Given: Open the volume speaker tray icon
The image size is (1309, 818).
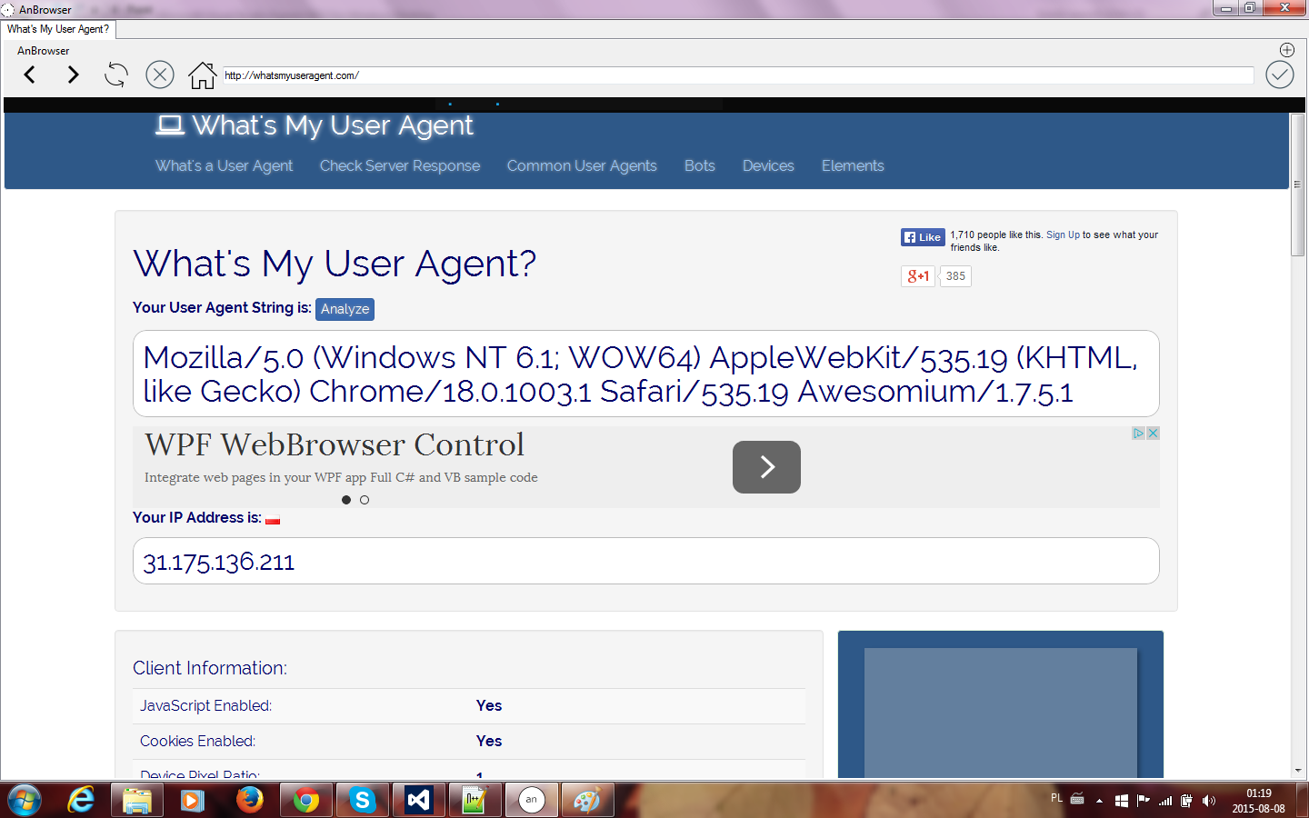Looking at the screenshot, I should click(x=1208, y=801).
